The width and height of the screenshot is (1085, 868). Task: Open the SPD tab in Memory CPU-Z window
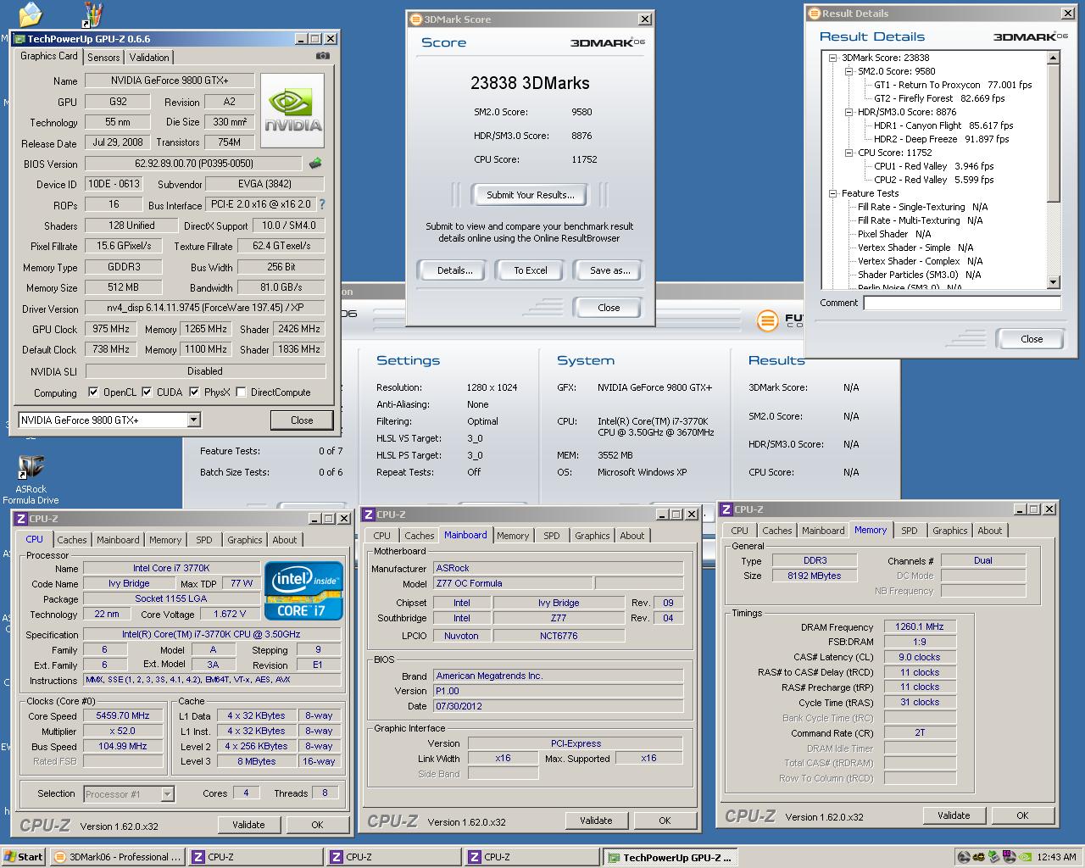click(909, 531)
